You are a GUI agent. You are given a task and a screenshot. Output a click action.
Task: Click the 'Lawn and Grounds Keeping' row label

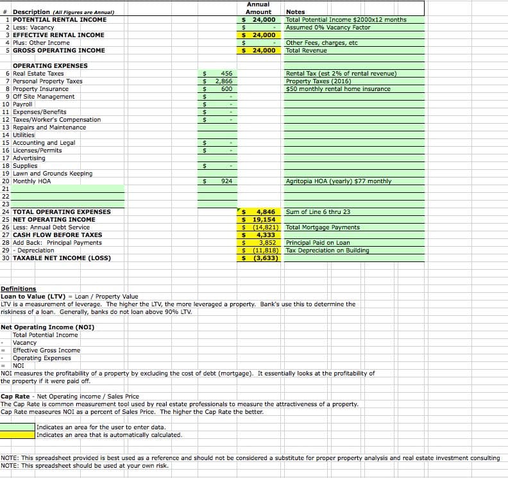(x=53, y=174)
